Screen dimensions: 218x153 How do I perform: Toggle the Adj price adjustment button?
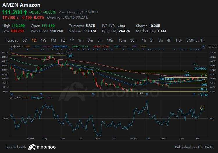pos(203,47)
